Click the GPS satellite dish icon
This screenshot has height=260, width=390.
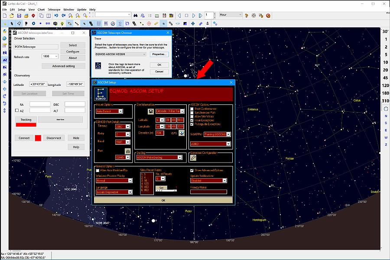(x=182, y=133)
